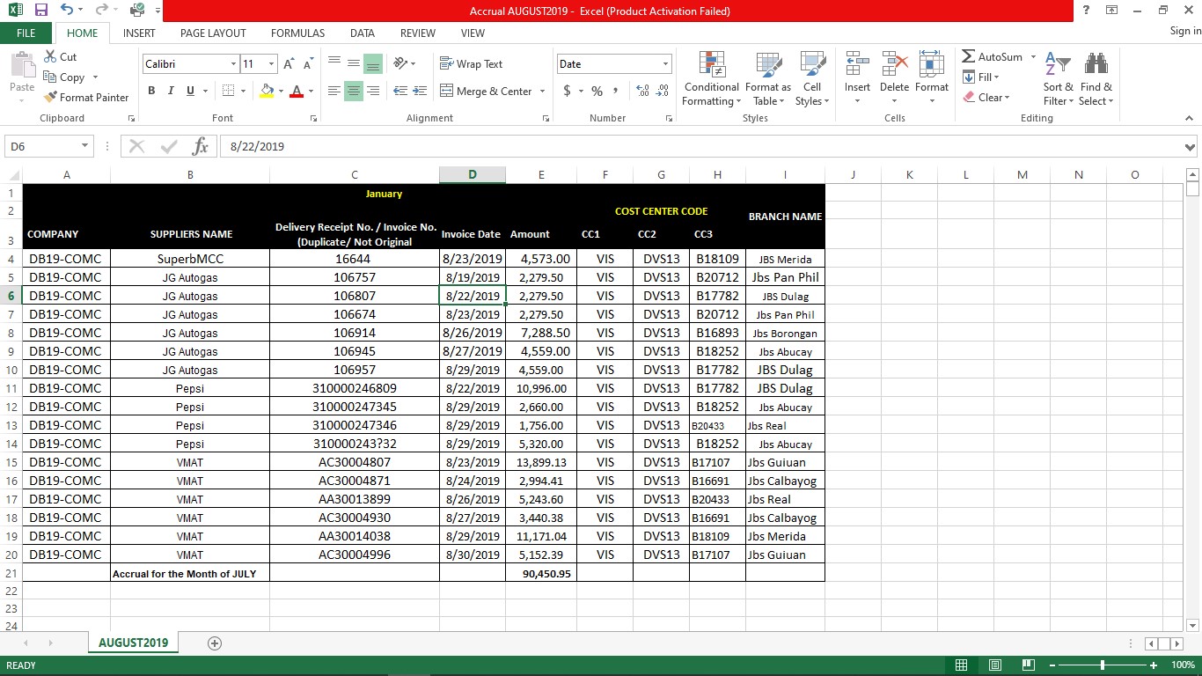Open Cell Styles gallery

(812, 78)
